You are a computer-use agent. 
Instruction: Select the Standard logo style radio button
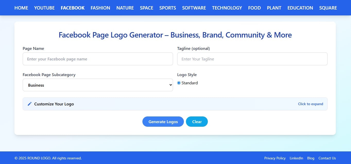179,83
